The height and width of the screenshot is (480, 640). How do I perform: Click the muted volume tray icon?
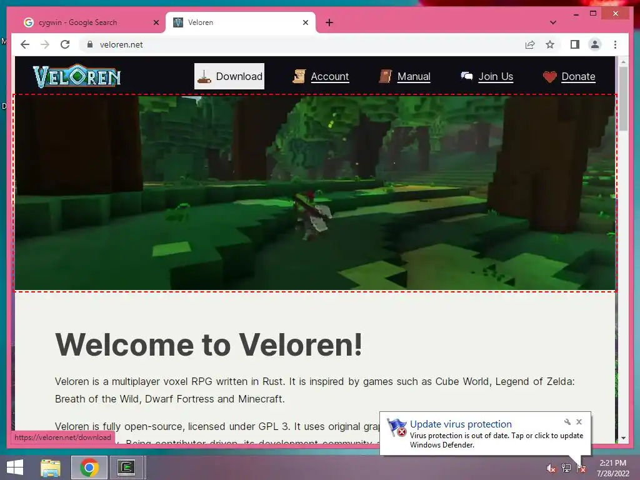point(551,468)
